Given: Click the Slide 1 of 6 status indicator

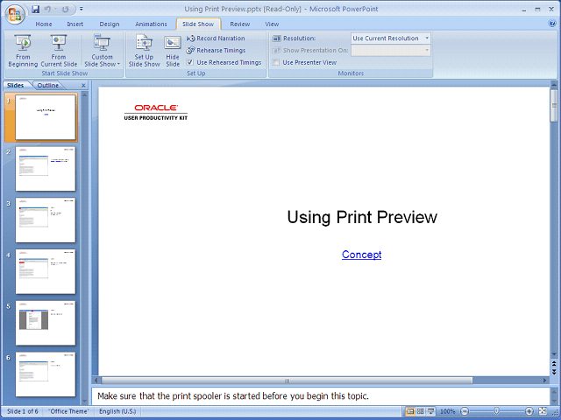Looking at the screenshot, I should (23, 411).
